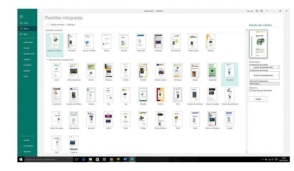
Task: Choose the Barra accesoria template
Action: [73, 72]
